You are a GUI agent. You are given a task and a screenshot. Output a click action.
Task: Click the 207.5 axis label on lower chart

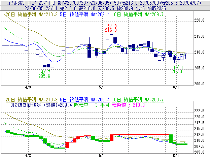click(199, 146)
